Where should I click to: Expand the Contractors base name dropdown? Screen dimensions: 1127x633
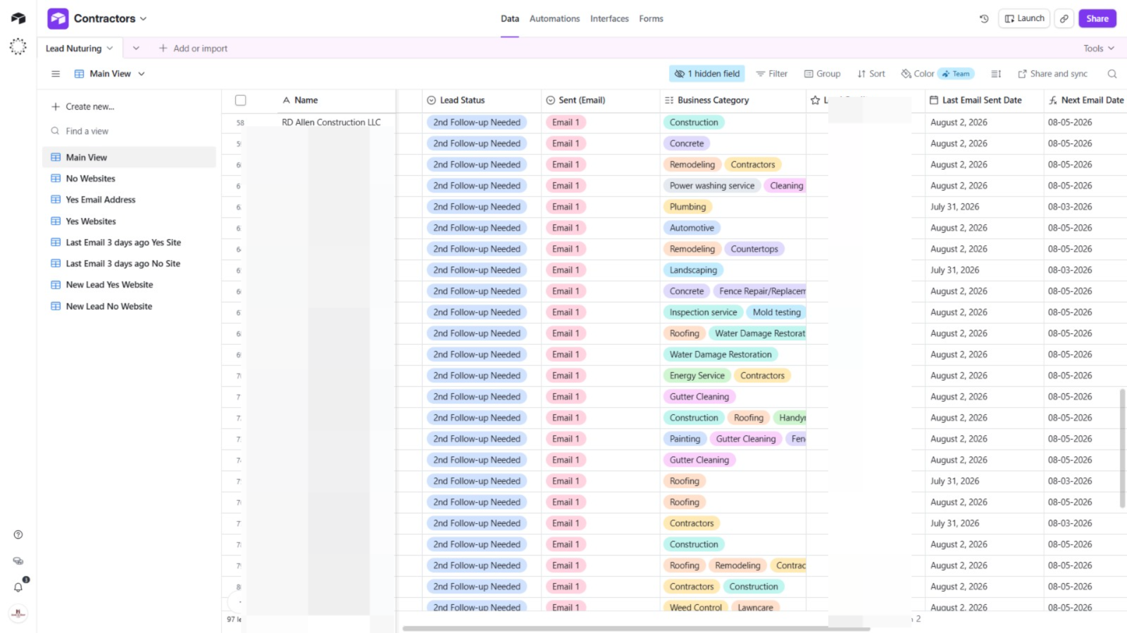[144, 19]
